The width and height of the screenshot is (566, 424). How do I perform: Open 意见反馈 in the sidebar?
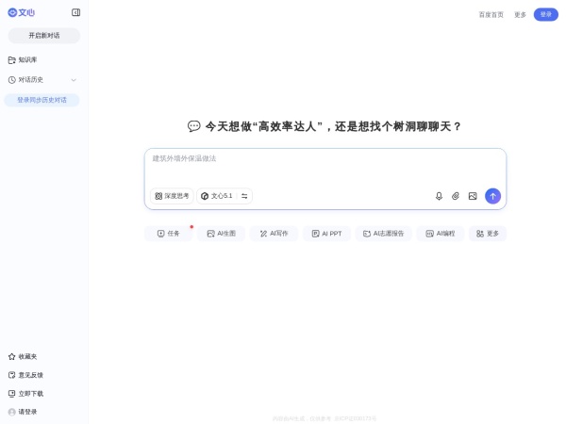pos(25,375)
